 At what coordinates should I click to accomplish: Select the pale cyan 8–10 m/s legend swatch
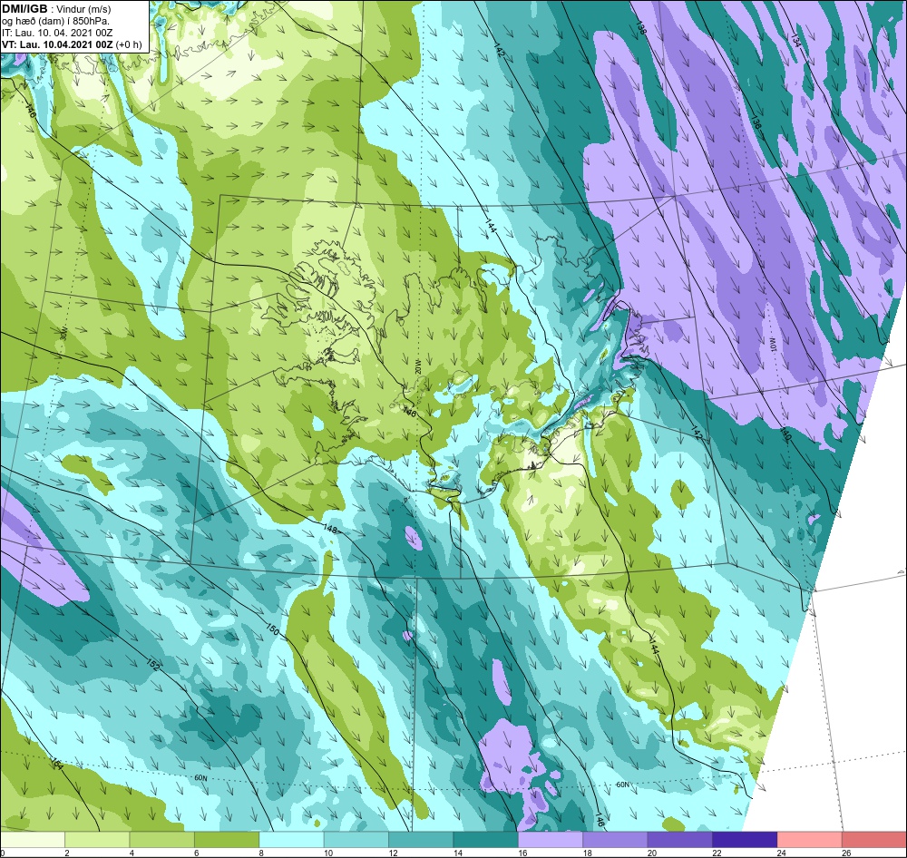(291, 840)
